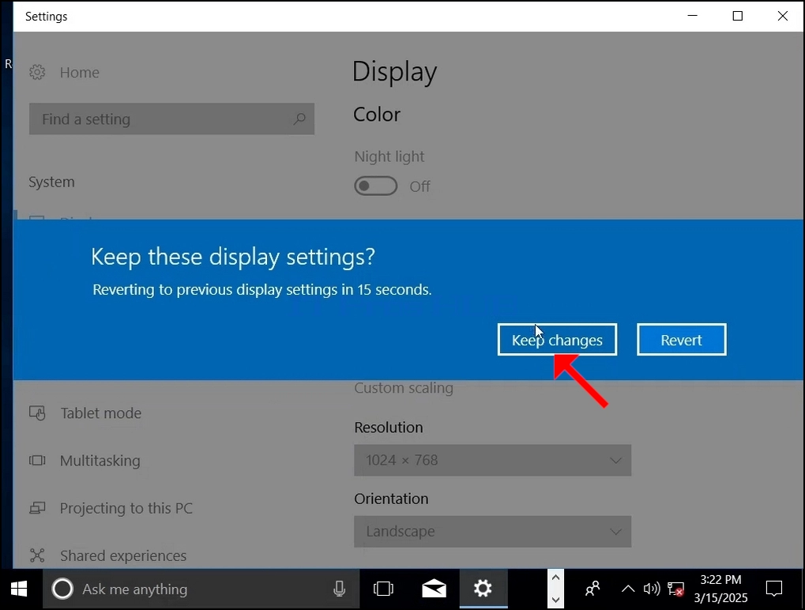The height and width of the screenshot is (610, 805).
Task: Show hidden system tray icons
Action: pyautogui.click(x=627, y=589)
